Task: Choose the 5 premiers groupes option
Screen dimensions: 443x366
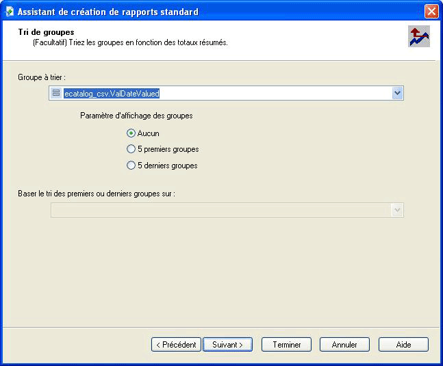Action: (x=131, y=149)
